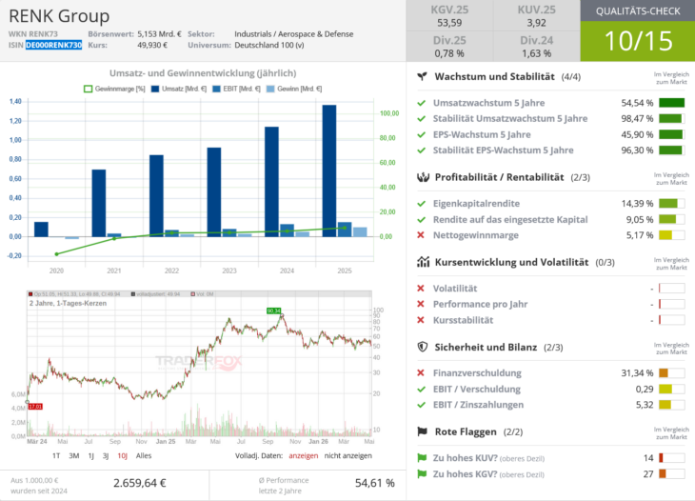Click the green checkmark beside Umsatzwachstum 5 Jahre
Viewport: 695px width, 501px height.
pos(421,103)
